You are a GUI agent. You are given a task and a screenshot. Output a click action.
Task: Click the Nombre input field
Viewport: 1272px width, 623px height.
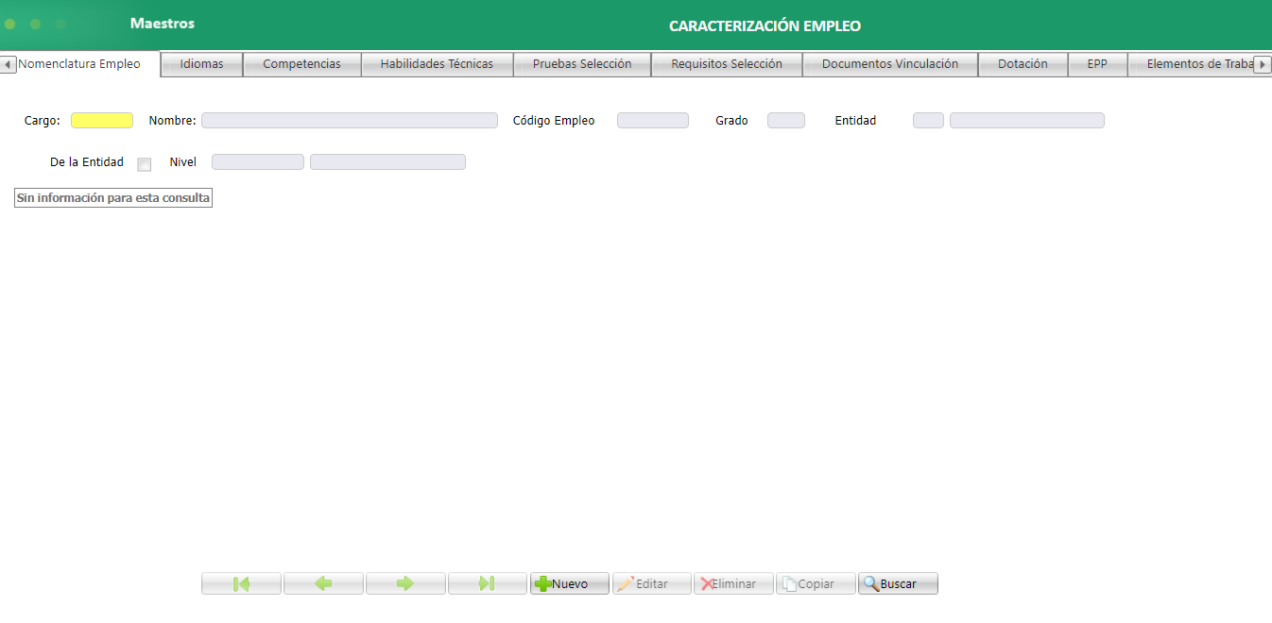350,121
